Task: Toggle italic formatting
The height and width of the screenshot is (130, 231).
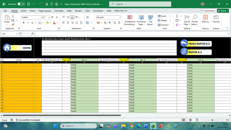Action: 28,23
